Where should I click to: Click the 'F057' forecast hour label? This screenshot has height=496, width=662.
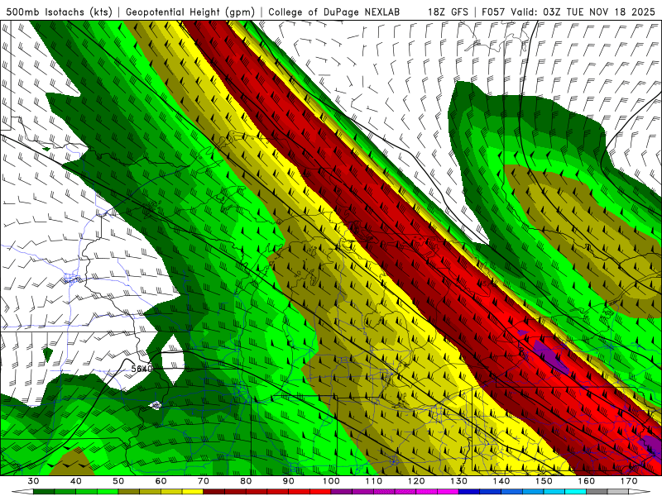(x=493, y=12)
